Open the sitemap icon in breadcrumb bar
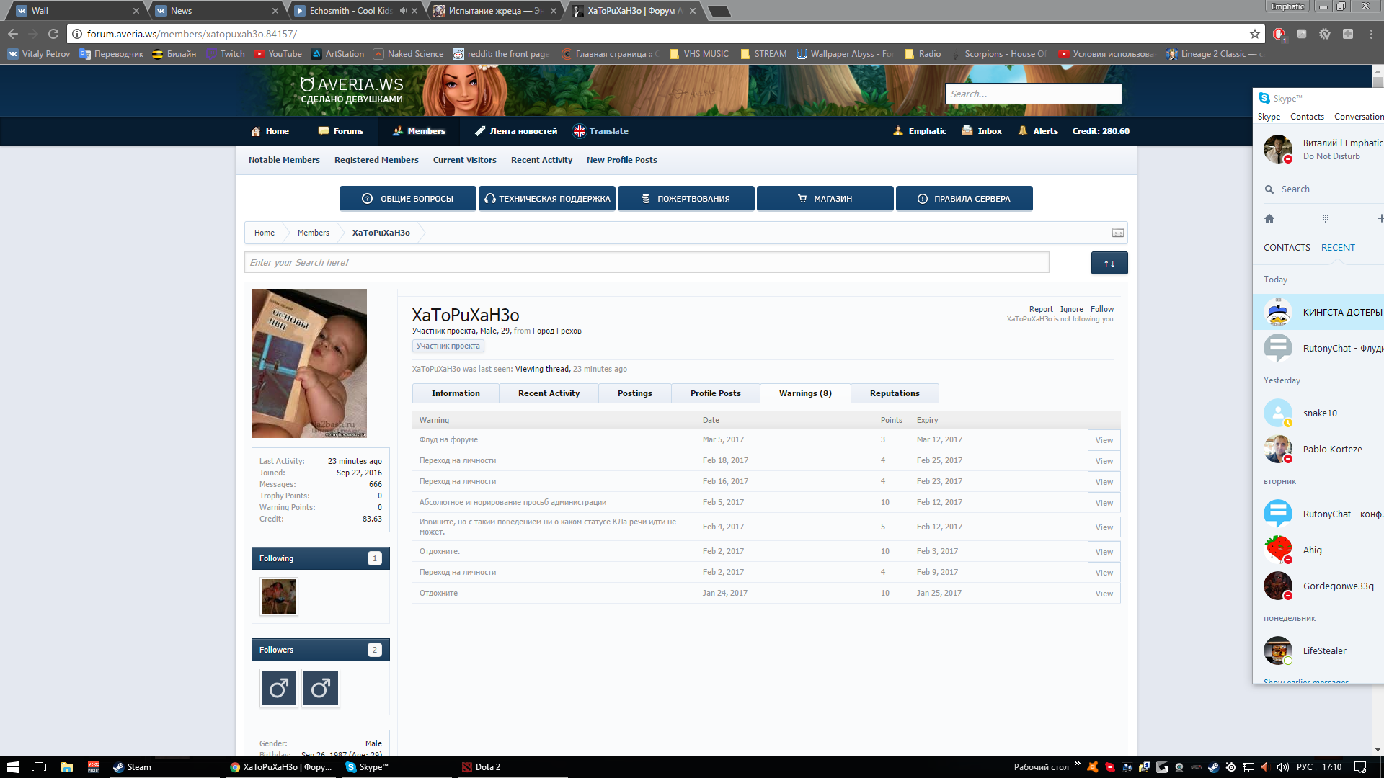Image resolution: width=1384 pixels, height=778 pixels. tap(1117, 233)
